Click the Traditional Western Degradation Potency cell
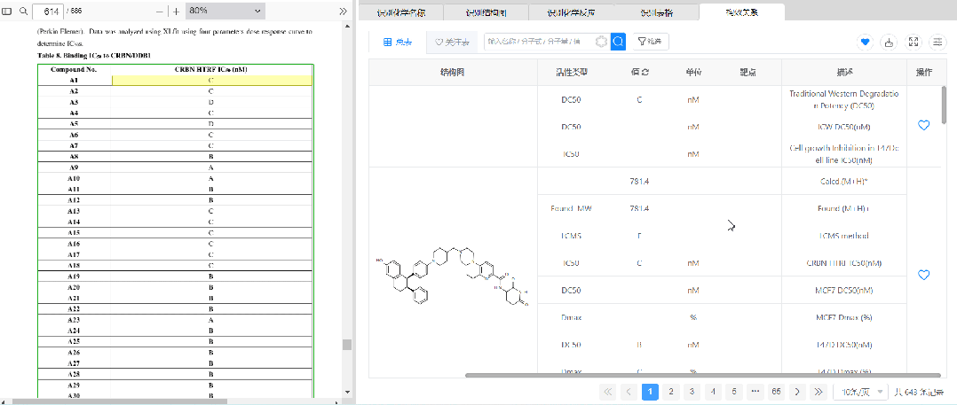This screenshot has height=405, width=957. 844,100
